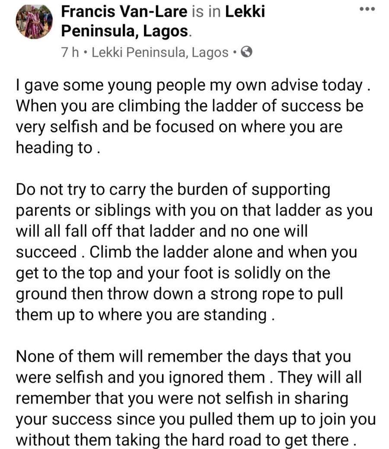The image size is (389, 449).
Task: Click the "7 h" post timestamp
Action: click(70, 52)
